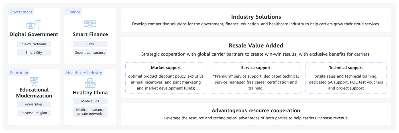Click the universities tag
Viewport: 399px width, 133px height.
point(34,104)
